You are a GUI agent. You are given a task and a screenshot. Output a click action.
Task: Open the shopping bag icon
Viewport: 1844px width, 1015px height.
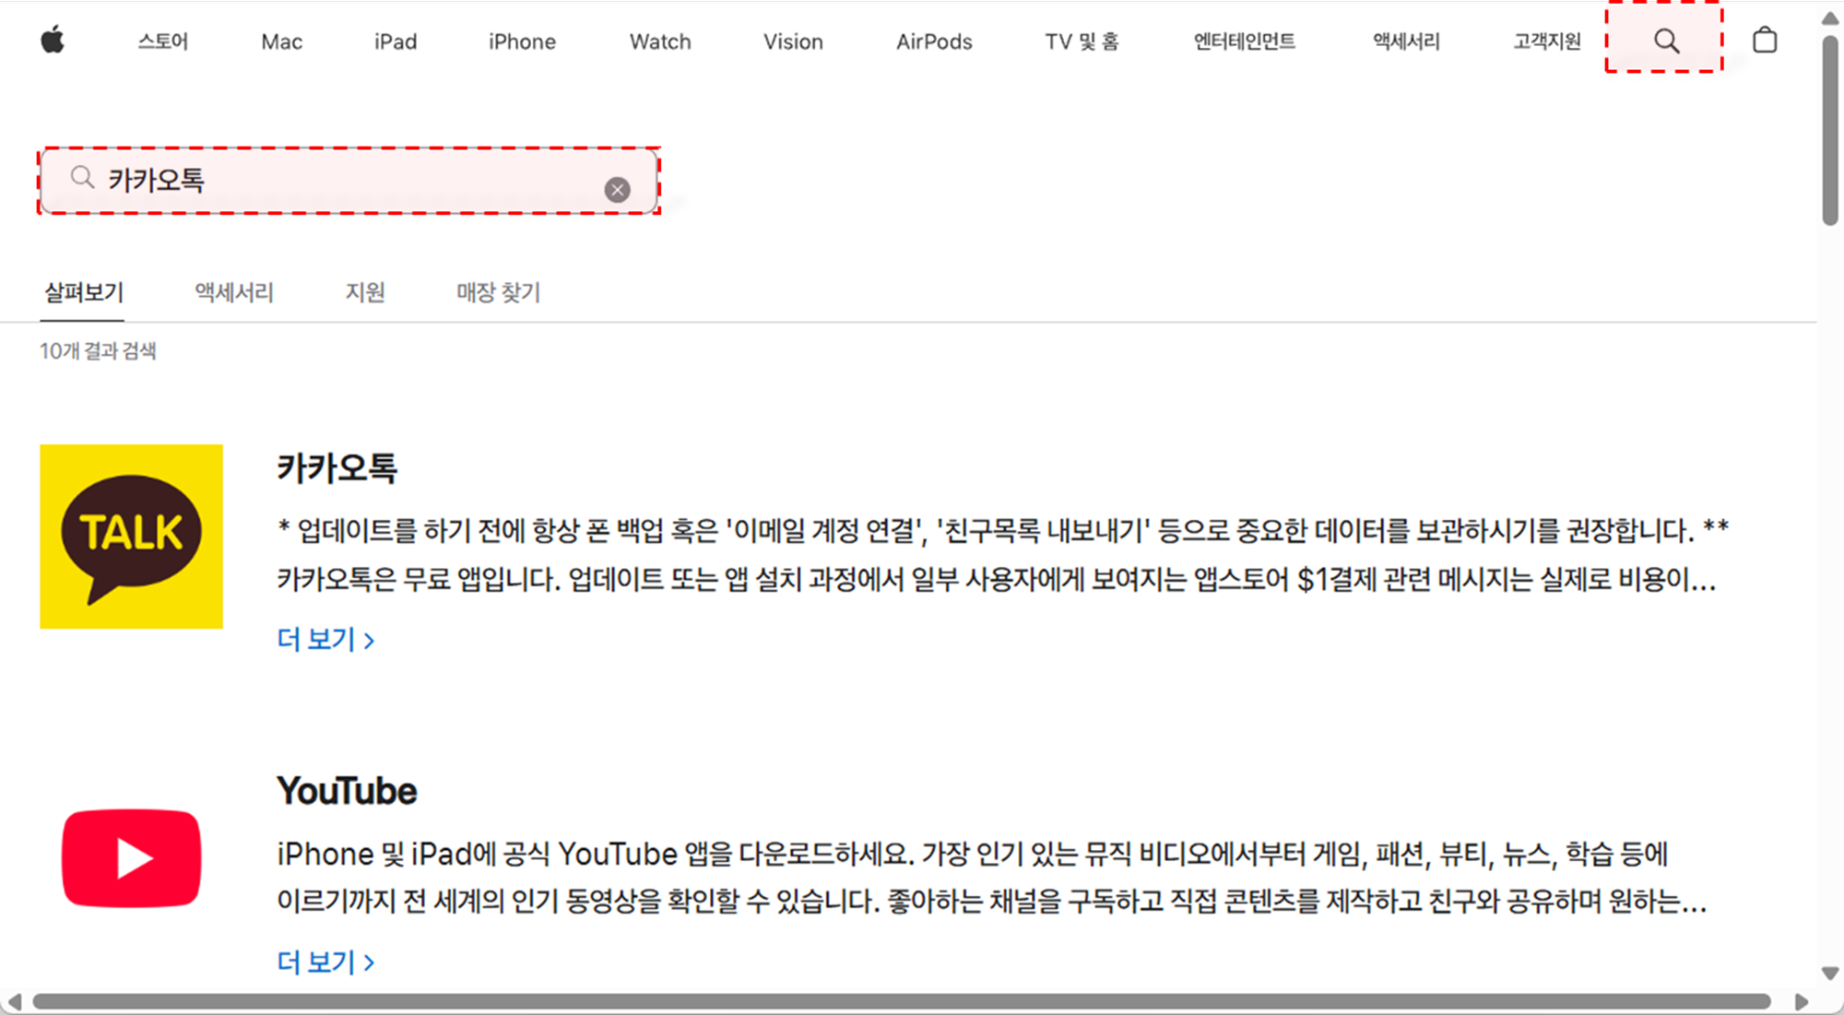[x=1764, y=41]
